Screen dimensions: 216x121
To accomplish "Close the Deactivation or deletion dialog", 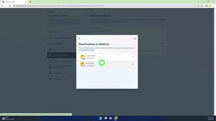I will (135, 39).
